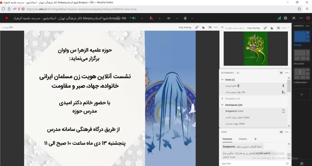This screenshot has height=166, width=312.
Task: Click chat messages scroll up arrow
Action: click(x=289, y=144)
